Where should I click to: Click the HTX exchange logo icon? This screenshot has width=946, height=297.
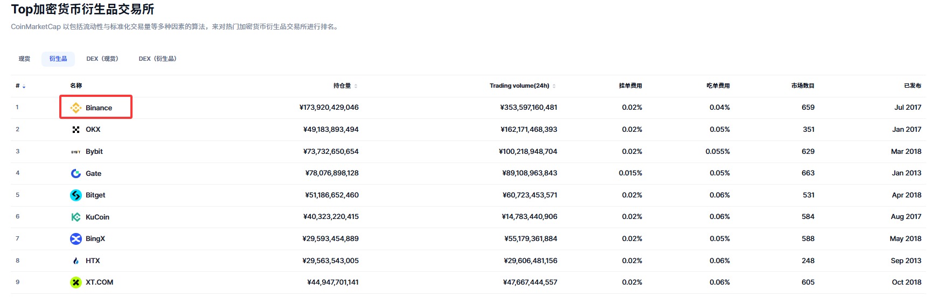[x=76, y=261]
